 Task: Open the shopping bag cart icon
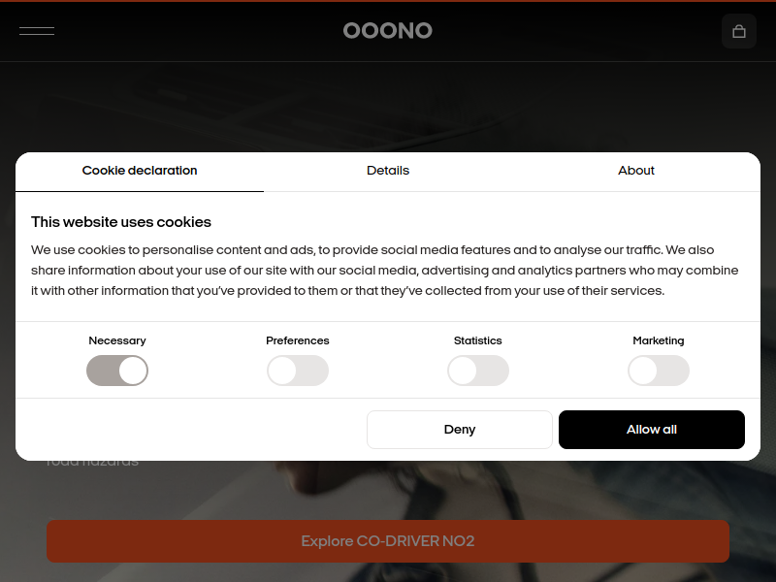(x=738, y=31)
